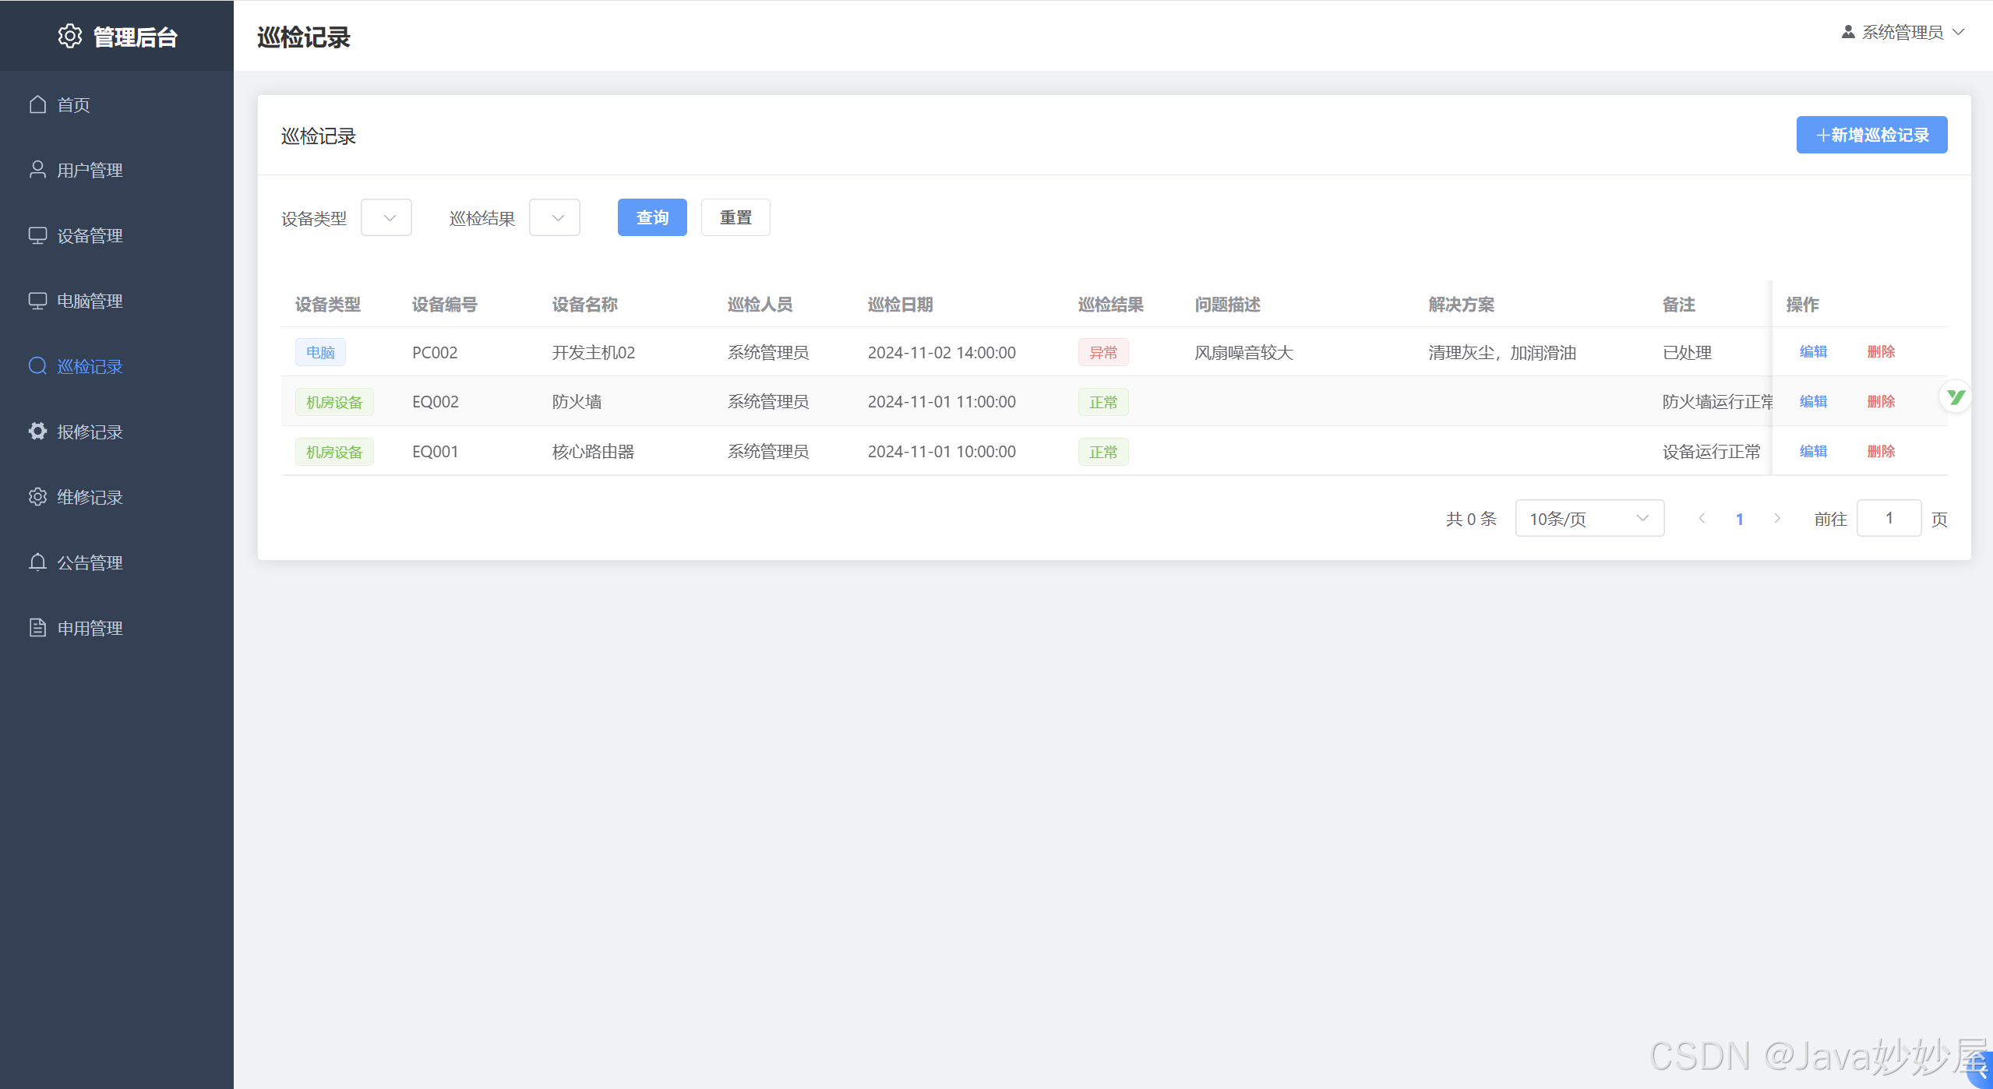Click the monitor icon beside 设备管理
This screenshot has height=1089, width=1993.
(37, 235)
